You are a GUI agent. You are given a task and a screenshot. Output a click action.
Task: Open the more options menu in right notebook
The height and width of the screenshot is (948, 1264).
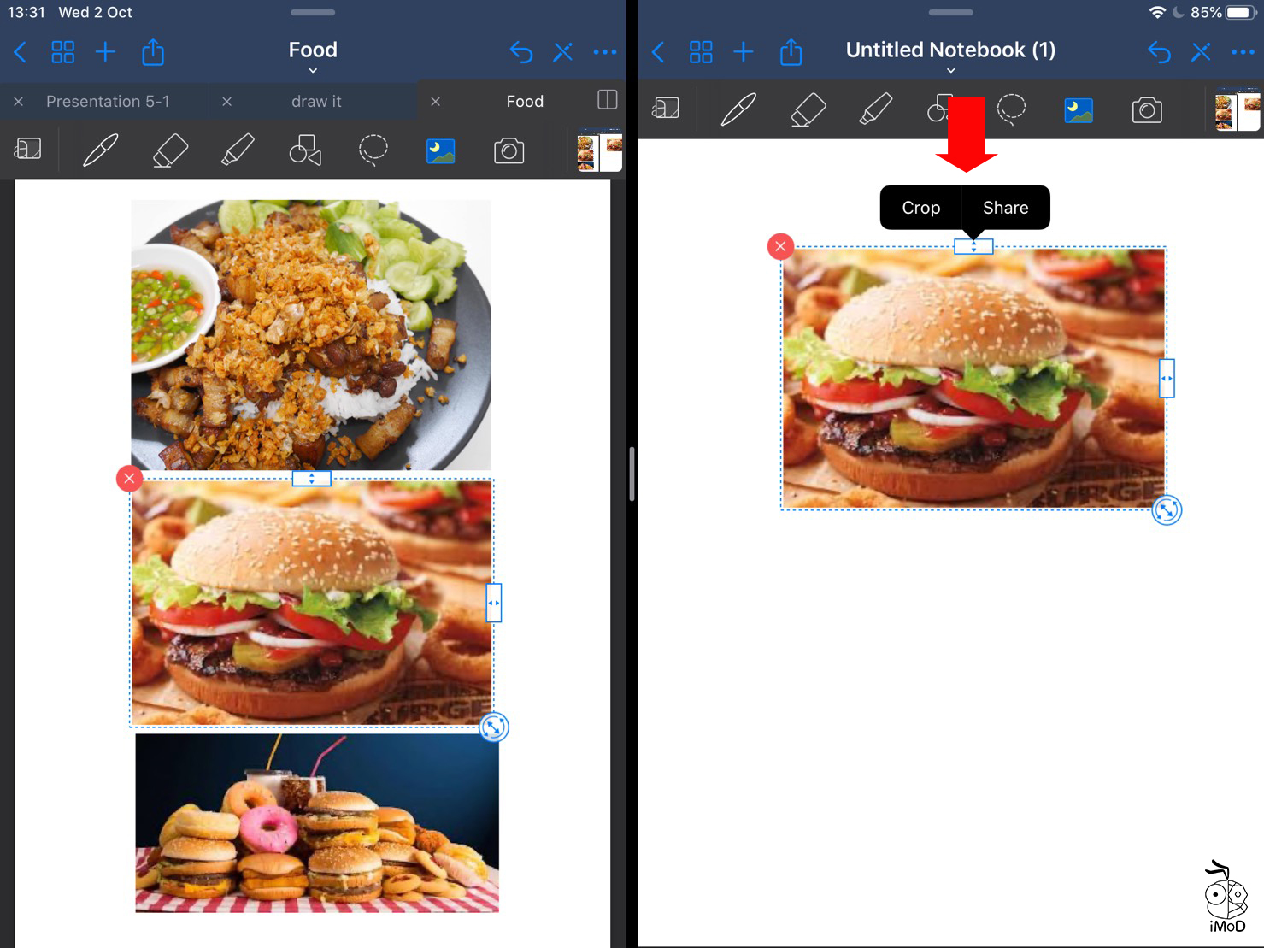coord(1242,53)
